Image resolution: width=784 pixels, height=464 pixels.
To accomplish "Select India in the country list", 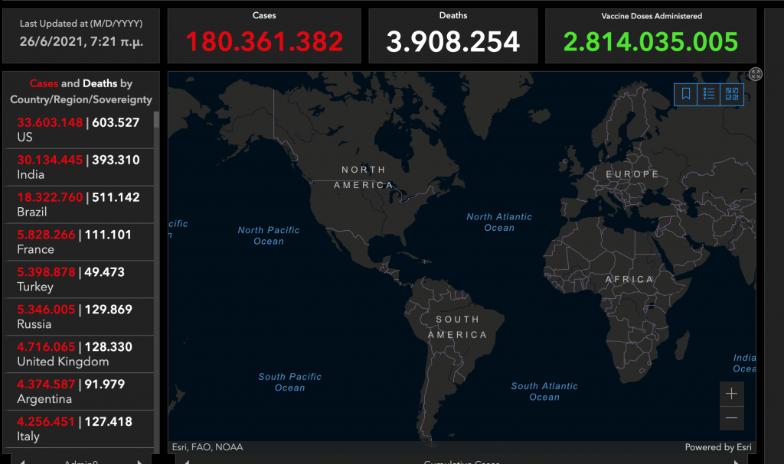I will tap(78, 167).
